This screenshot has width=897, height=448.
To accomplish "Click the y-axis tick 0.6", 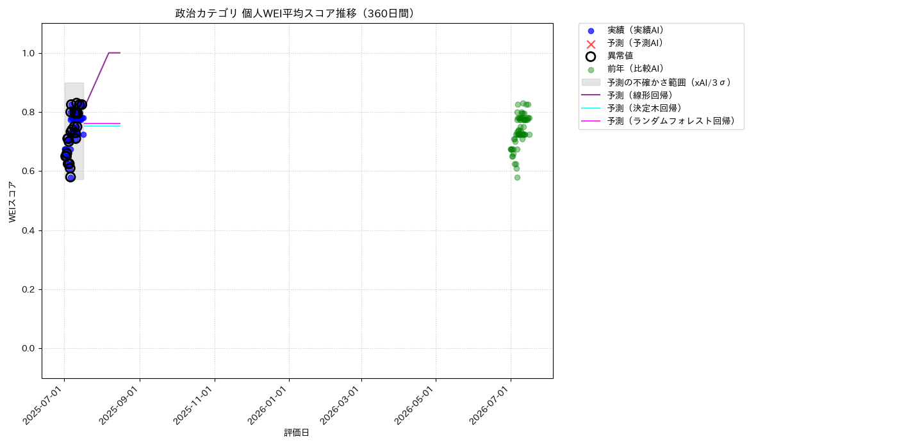I will [x=28, y=171].
